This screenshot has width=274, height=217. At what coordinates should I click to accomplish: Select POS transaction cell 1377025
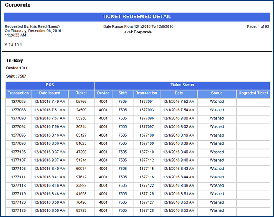click(18, 102)
